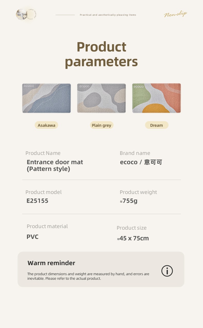203x328 pixels.
Task: Click the ecoco logo on Plain grey mat
Action: click(x=84, y=86)
